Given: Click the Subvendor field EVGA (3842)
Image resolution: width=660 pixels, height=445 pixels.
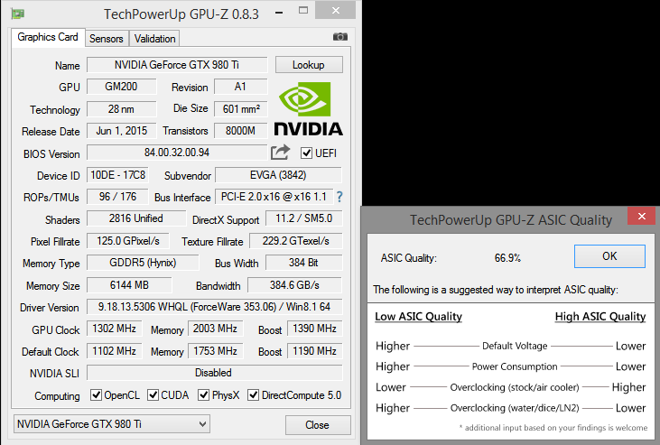Looking at the screenshot, I should click(278, 175).
